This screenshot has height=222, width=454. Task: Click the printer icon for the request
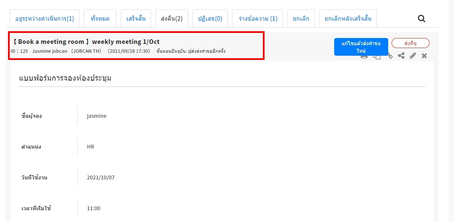365,57
